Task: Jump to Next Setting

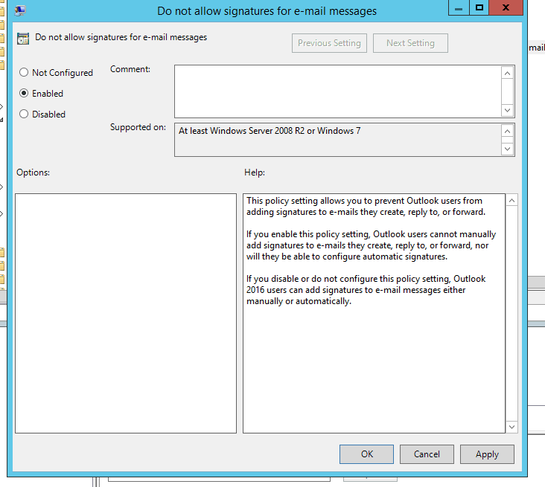Action: click(409, 43)
